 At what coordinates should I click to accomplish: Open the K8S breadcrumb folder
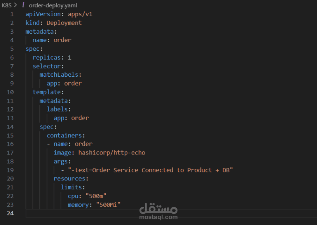(7, 5)
